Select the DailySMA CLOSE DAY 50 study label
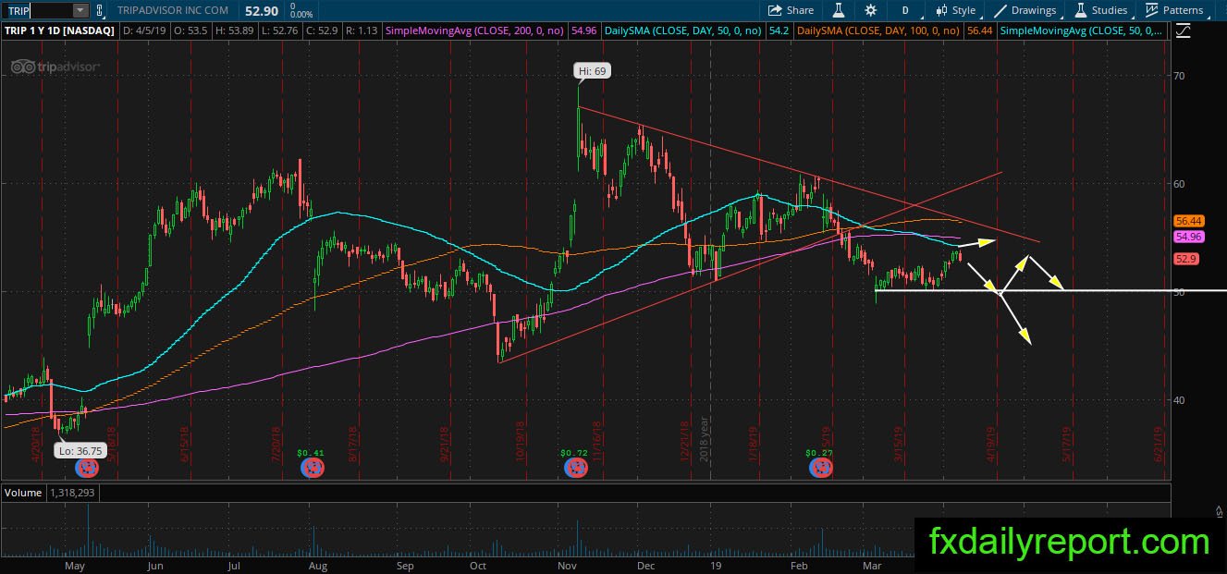1227x574 pixels. tap(683, 31)
